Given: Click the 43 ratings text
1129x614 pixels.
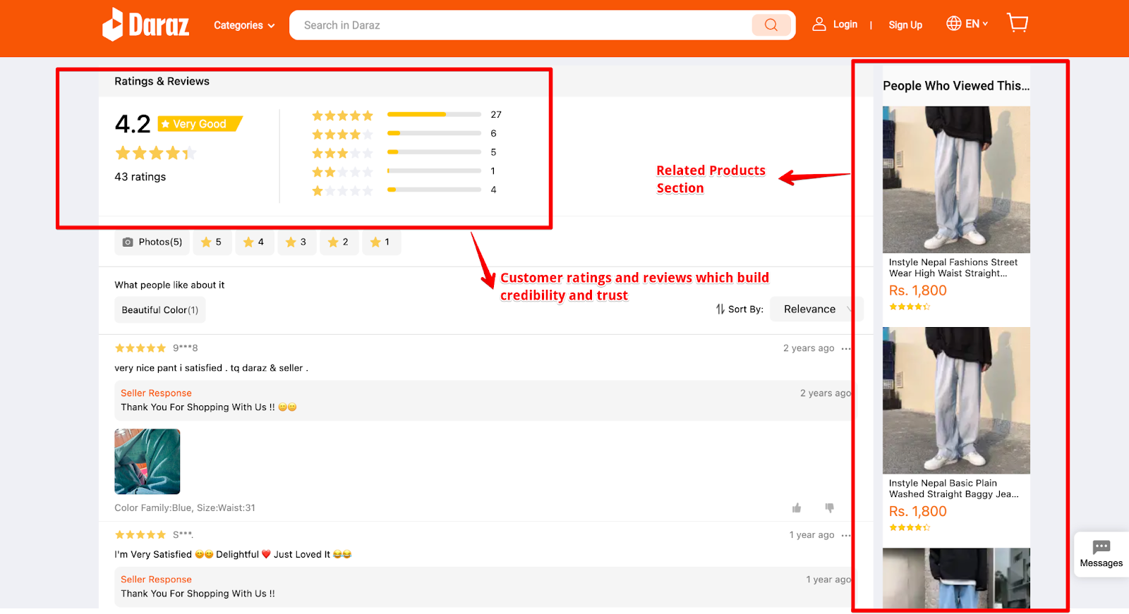Looking at the screenshot, I should 140,177.
